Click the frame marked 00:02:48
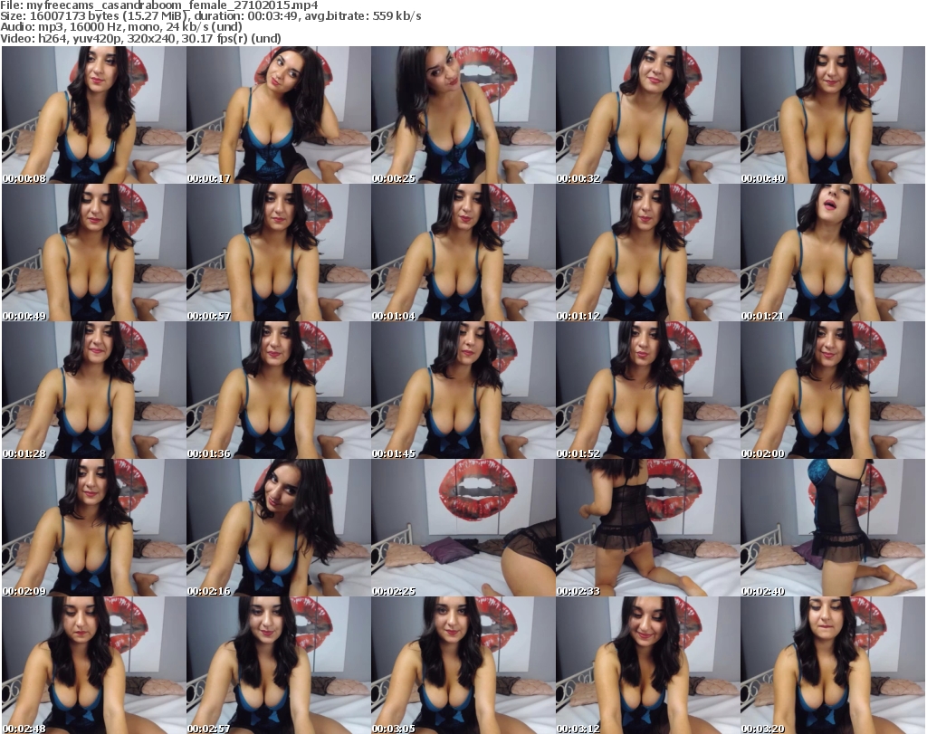Screen dimensions: 927x734 click(94, 665)
